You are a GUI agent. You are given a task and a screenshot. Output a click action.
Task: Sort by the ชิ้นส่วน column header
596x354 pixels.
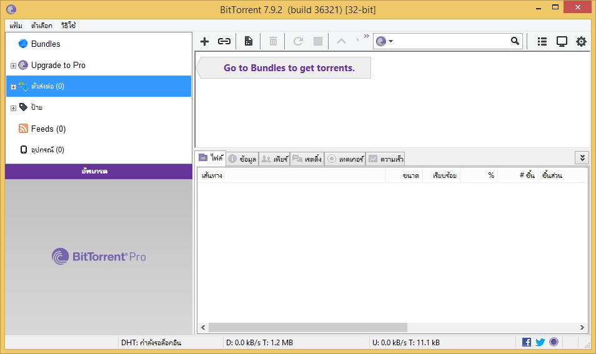point(562,175)
